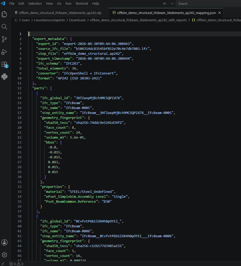The image size is (241, 266).
Task: Open Extensions view with update badge
Action: point(5,65)
